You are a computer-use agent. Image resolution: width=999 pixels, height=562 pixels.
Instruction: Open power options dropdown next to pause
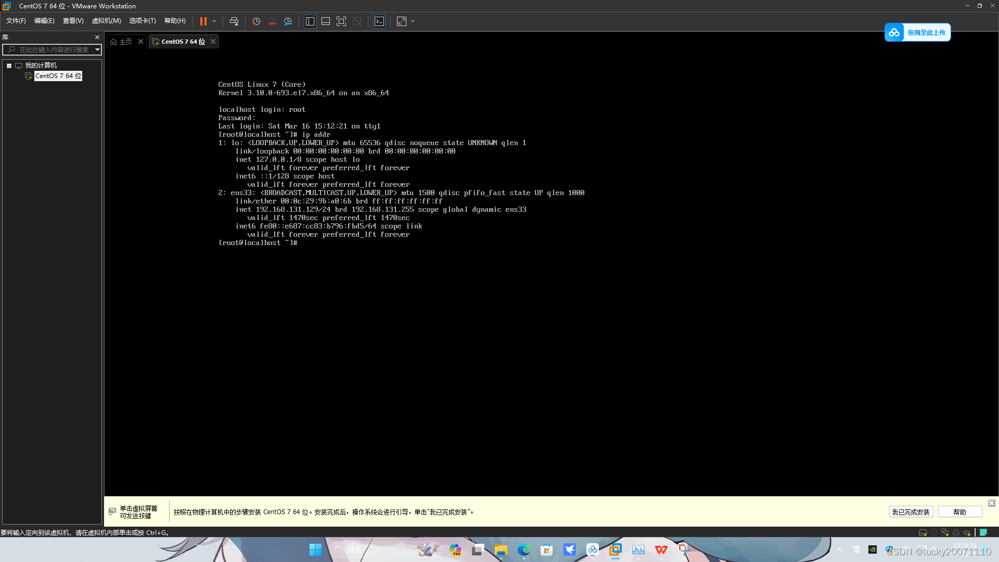pos(214,21)
